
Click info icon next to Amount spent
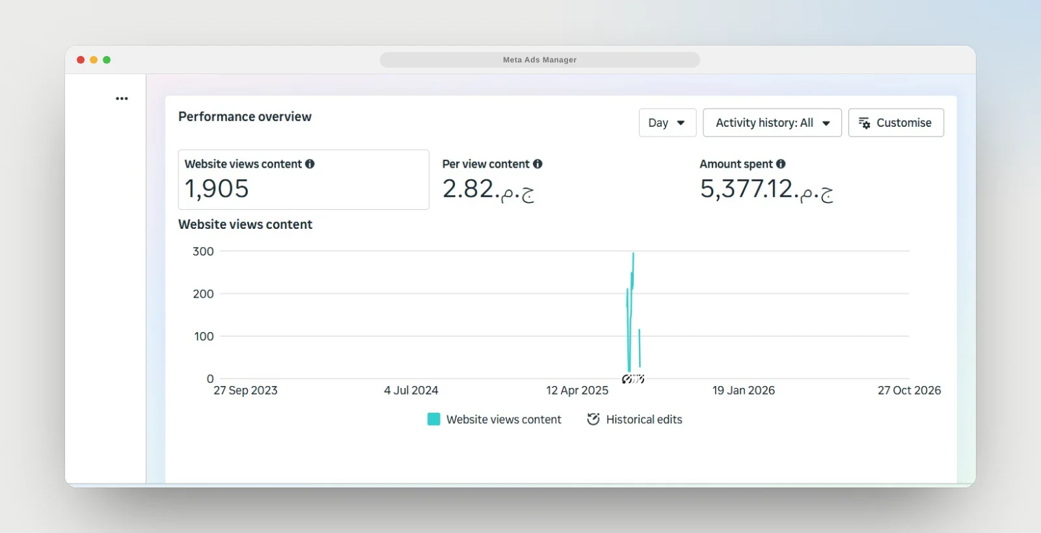781,164
